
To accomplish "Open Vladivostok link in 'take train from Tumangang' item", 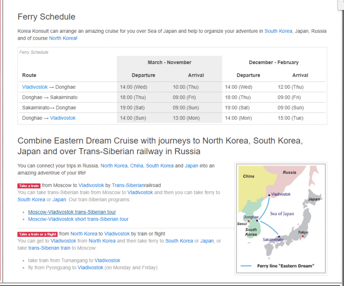I will point(107,260).
